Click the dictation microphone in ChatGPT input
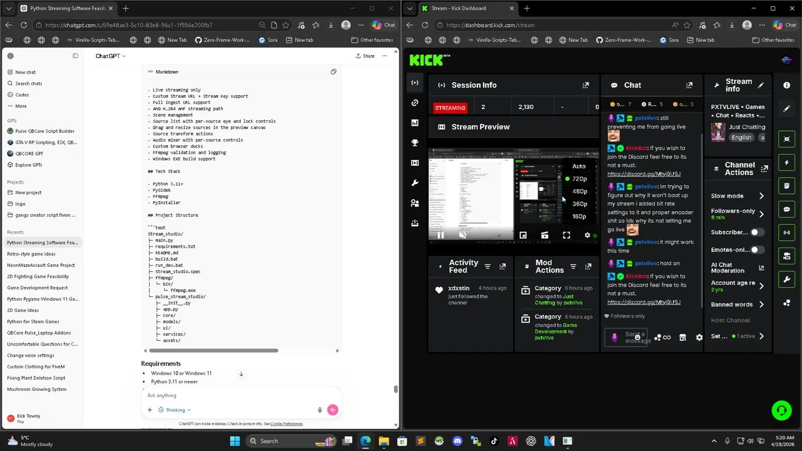The width and height of the screenshot is (802, 451). (320, 410)
